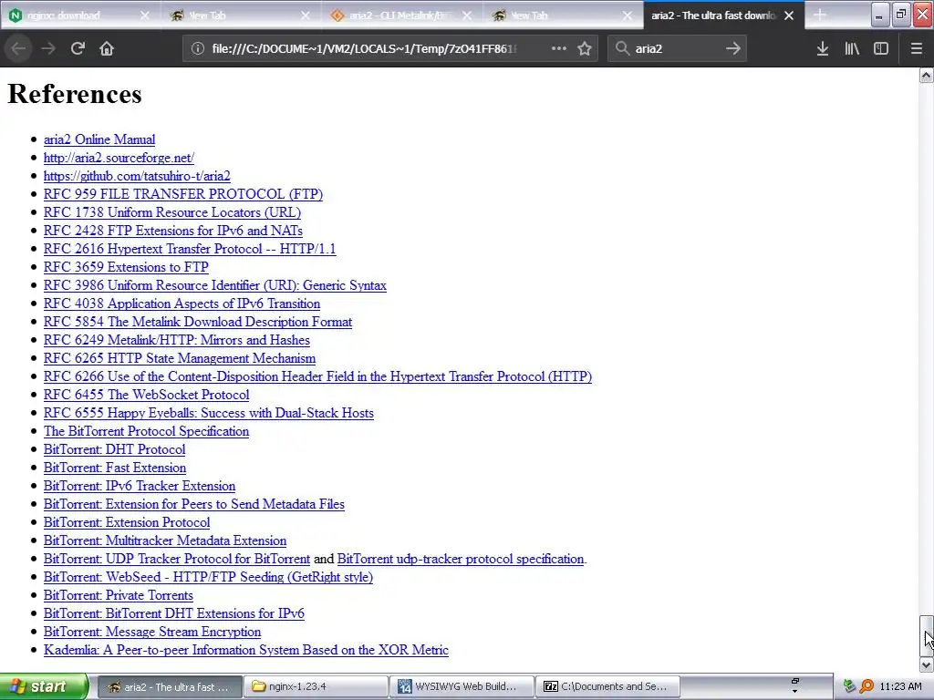Open BitTorrent: DHT Protocol link
The image size is (934, 700).
point(114,449)
